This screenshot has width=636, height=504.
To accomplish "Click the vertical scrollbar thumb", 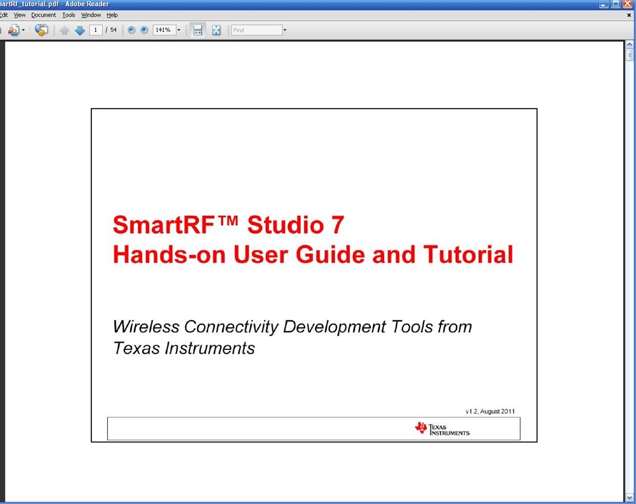I will click(x=629, y=54).
